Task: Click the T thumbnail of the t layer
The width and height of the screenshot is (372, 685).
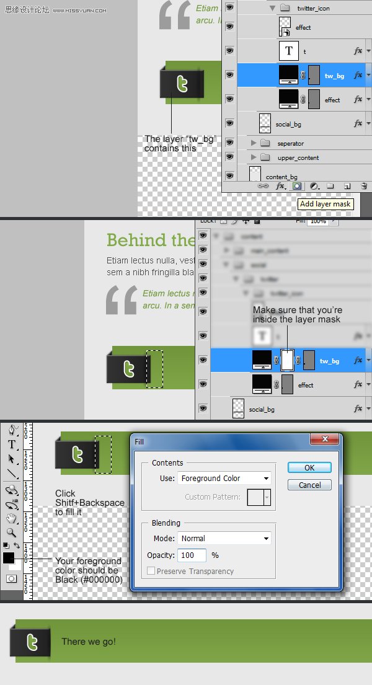Action: (288, 51)
